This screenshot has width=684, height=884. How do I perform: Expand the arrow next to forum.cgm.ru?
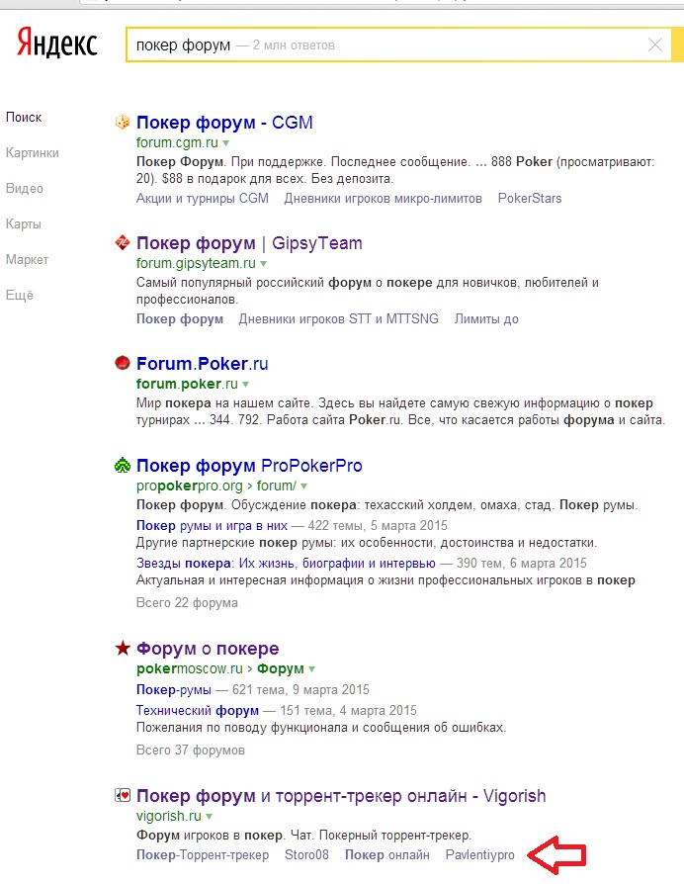pos(226,143)
